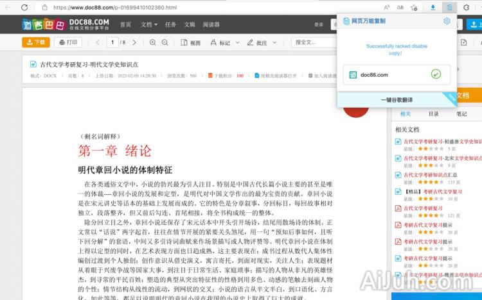Click the translate icon in address bar
The height and width of the screenshot is (300, 482).
point(400,7)
